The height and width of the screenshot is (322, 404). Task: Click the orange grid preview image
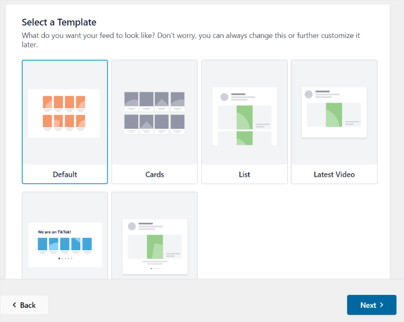[64, 113]
